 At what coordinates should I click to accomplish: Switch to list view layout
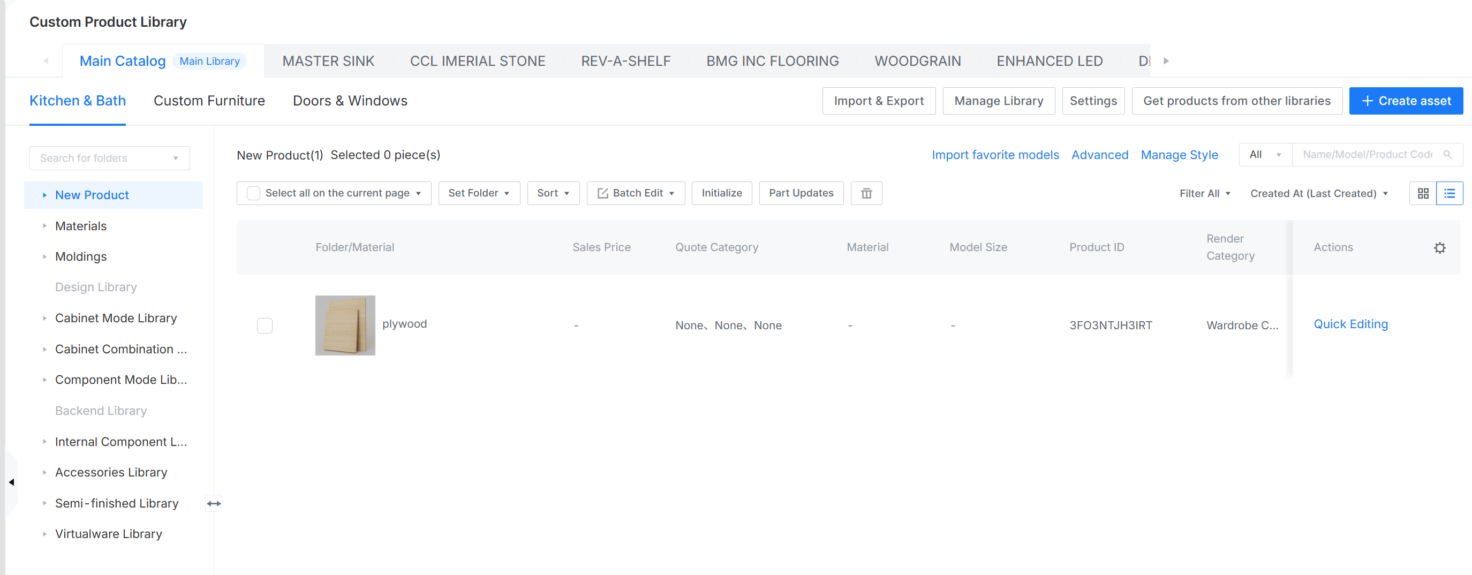click(x=1449, y=193)
